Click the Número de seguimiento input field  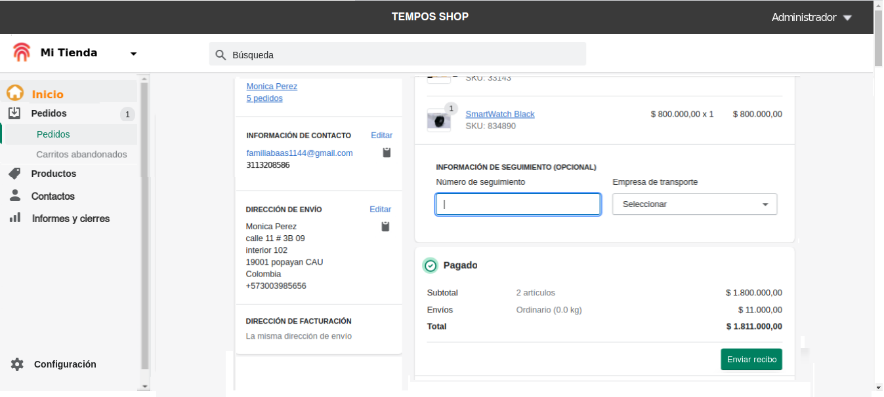pyautogui.click(x=518, y=204)
